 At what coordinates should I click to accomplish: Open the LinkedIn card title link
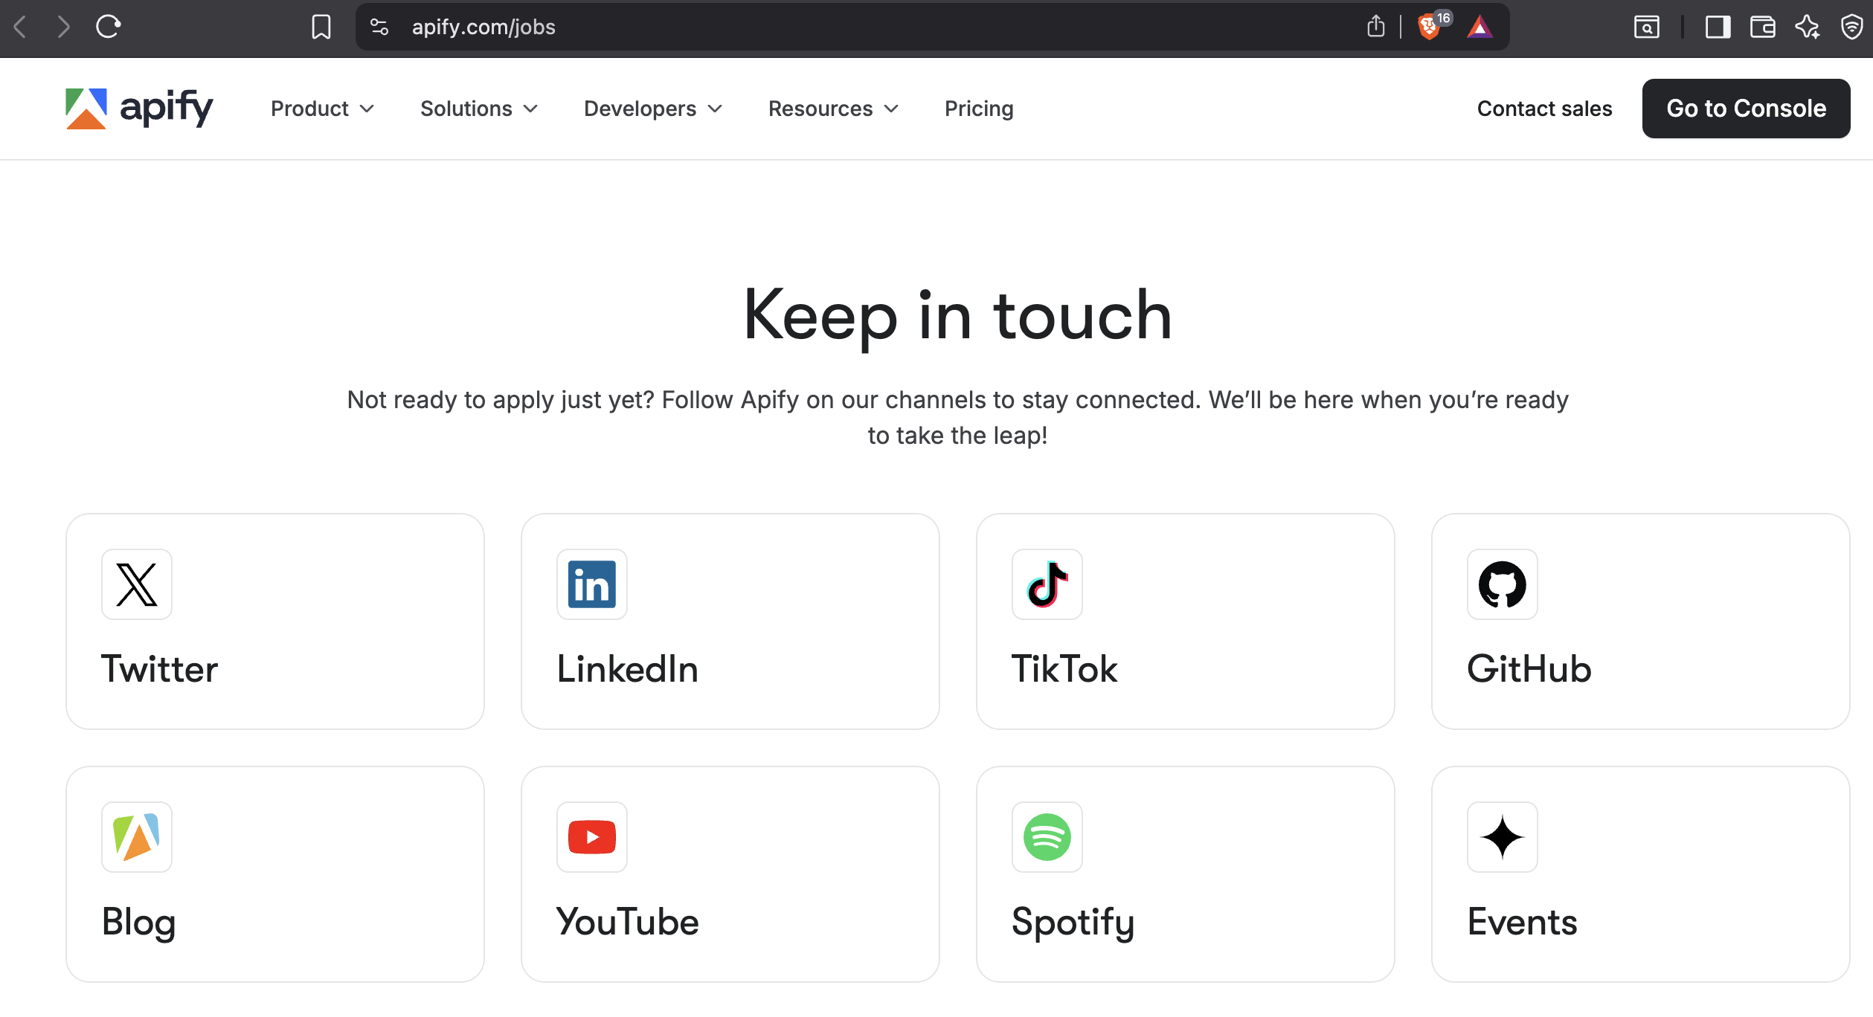(x=628, y=669)
